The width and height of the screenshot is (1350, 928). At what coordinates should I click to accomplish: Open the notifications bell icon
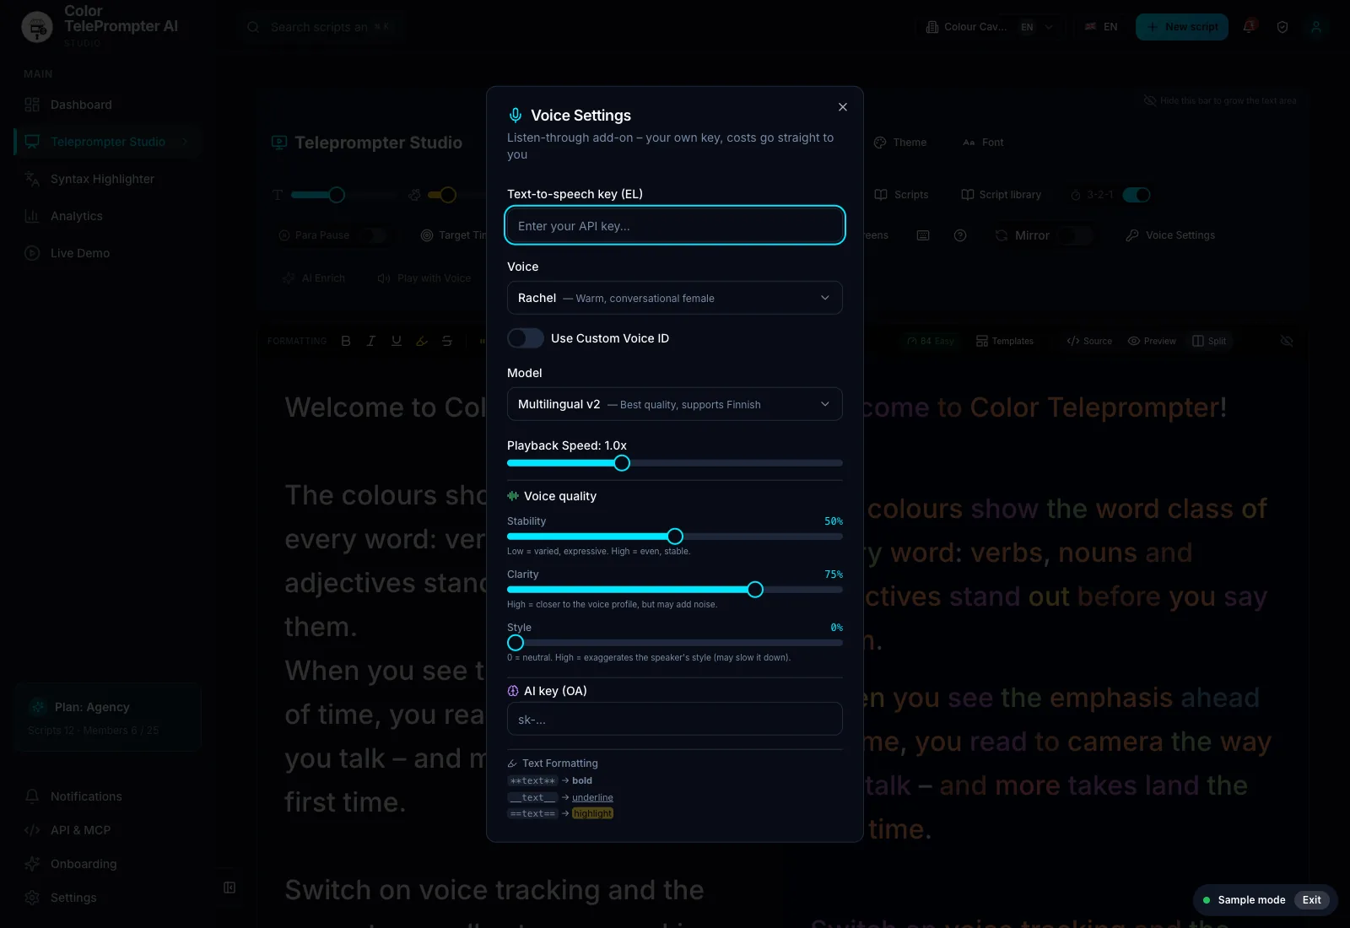[1249, 27]
